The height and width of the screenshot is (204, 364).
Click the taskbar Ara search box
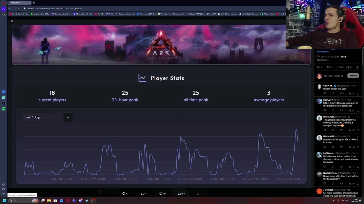point(24,201)
